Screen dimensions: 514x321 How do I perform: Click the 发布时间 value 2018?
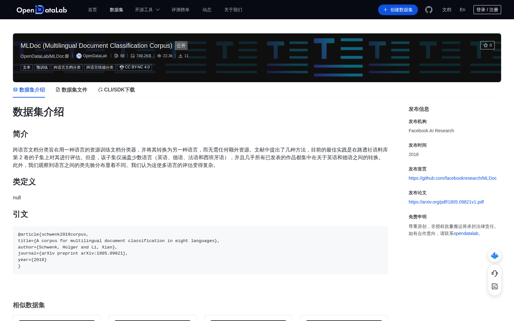click(x=413, y=154)
